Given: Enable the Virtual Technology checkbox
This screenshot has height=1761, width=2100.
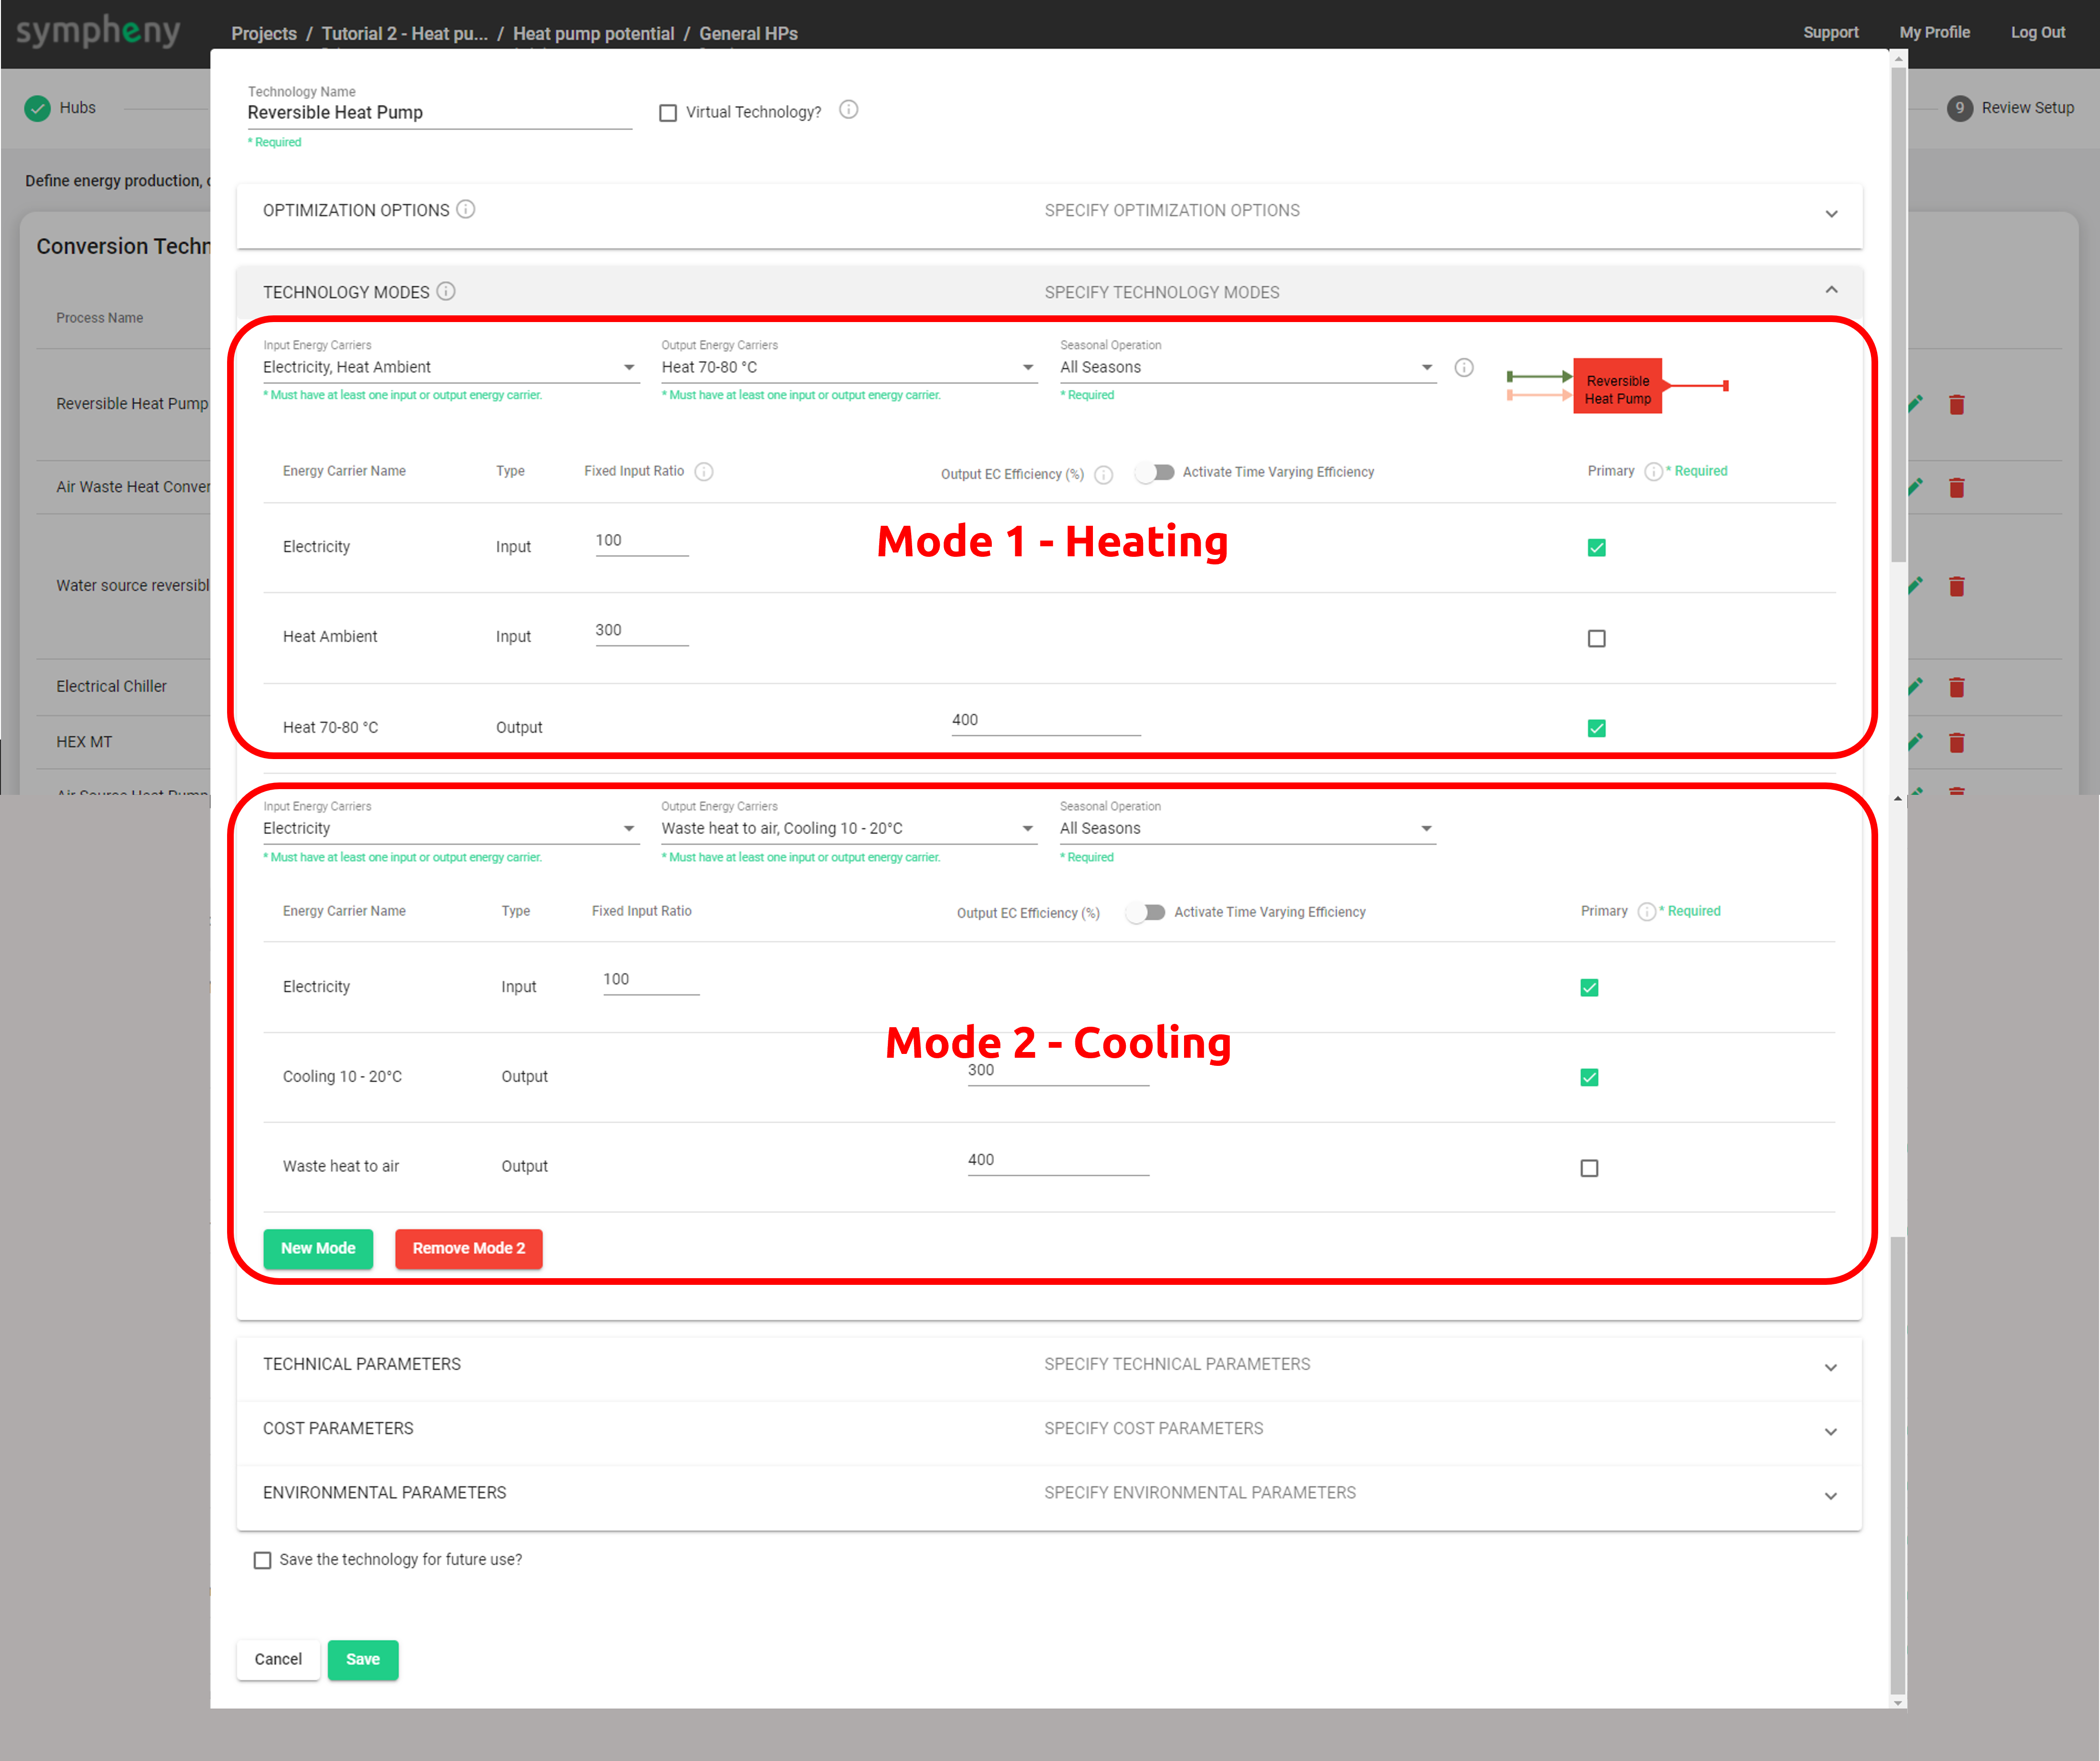Looking at the screenshot, I should click(x=668, y=113).
